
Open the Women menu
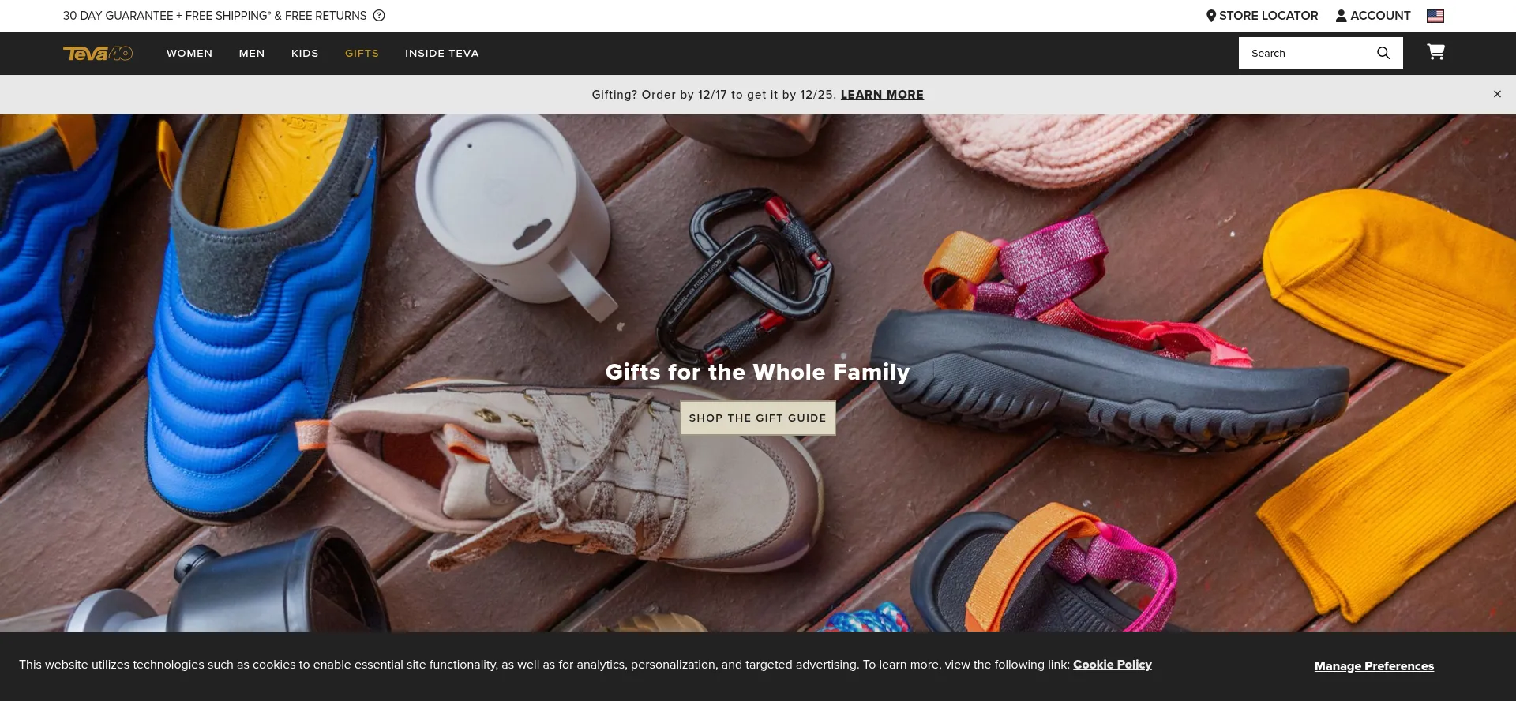189,53
